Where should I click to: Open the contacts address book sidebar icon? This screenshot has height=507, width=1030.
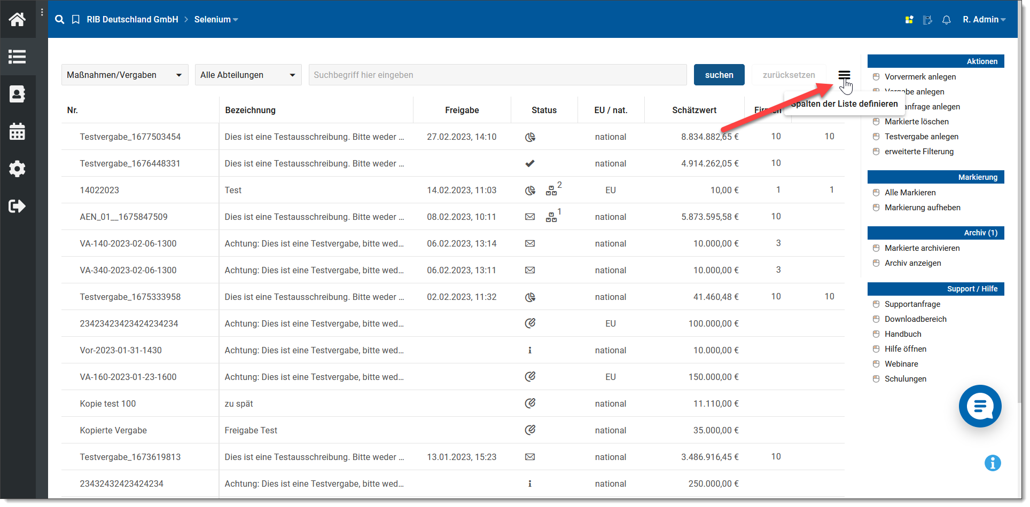coord(17,94)
